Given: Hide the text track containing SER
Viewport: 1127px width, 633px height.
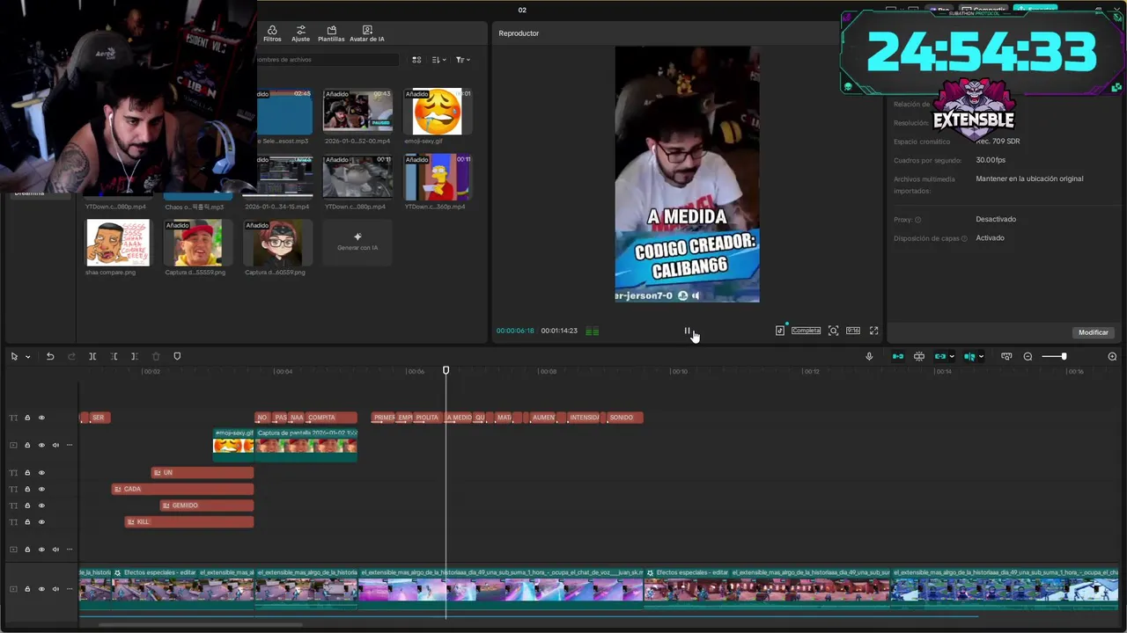Looking at the screenshot, I should coord(41,418).
